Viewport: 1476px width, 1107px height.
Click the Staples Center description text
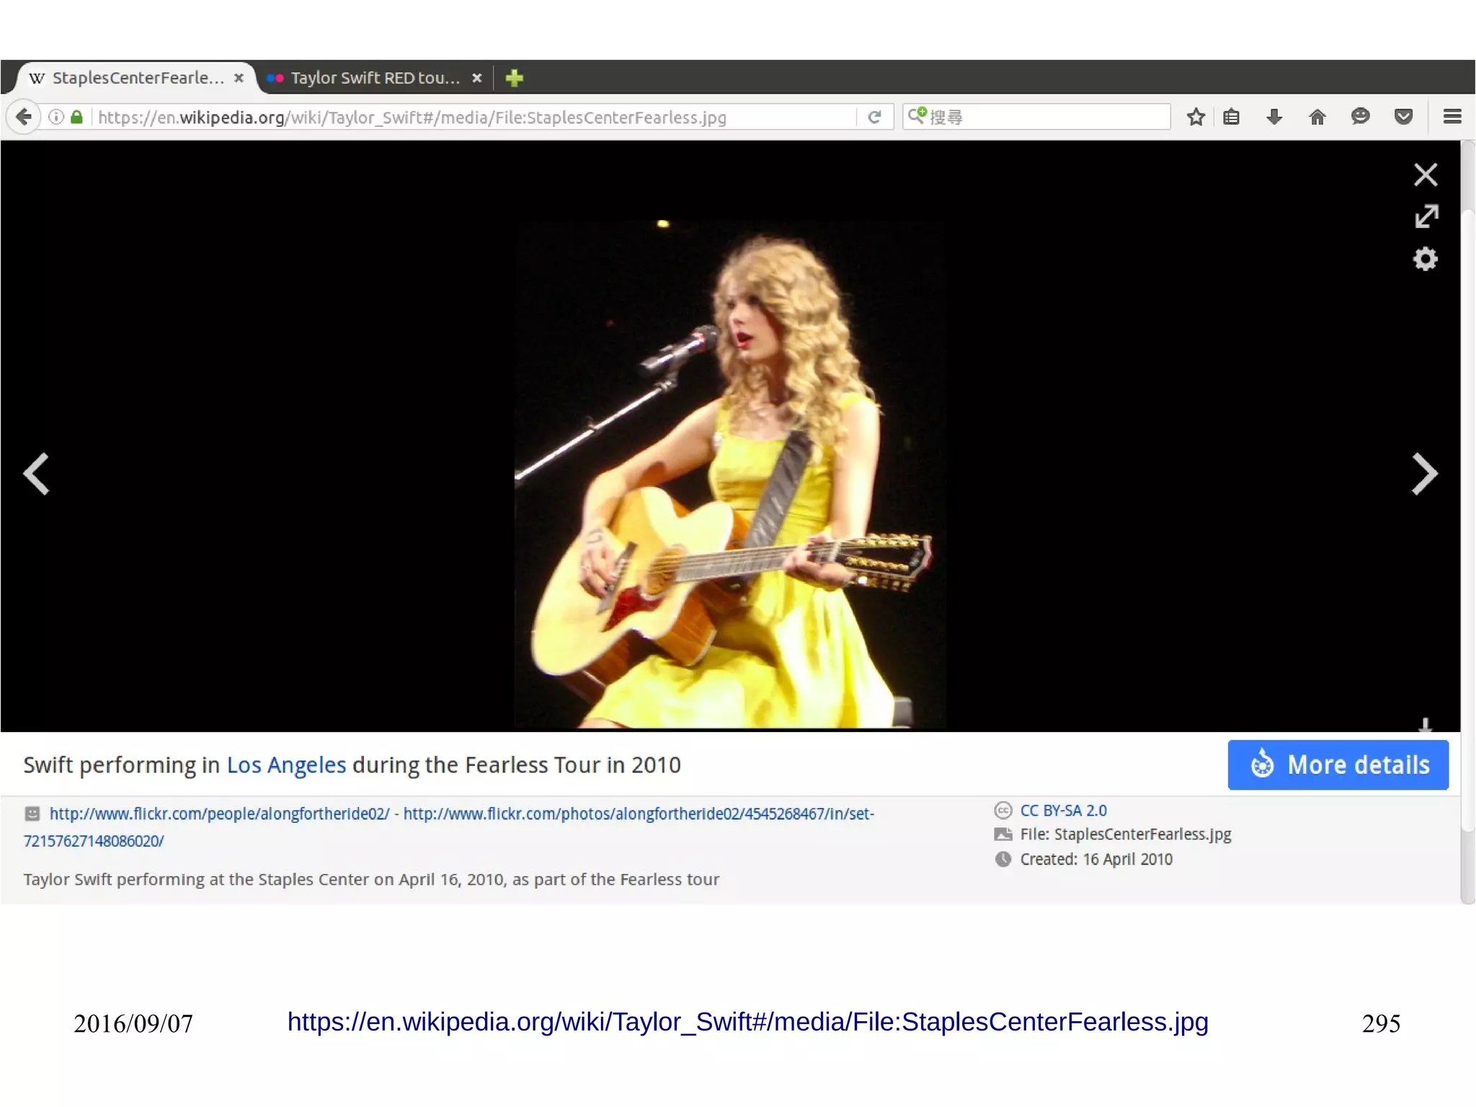[x=371, y=879]
